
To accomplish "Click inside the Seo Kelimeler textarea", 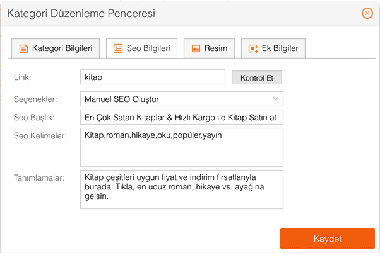I will [x=182, y=147].
